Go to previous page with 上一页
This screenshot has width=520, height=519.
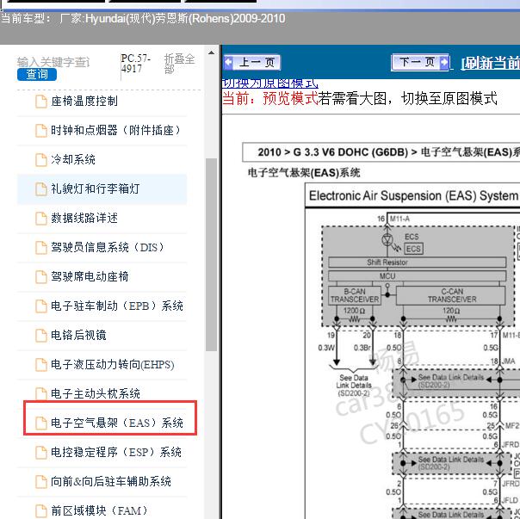tap(251, 63)
